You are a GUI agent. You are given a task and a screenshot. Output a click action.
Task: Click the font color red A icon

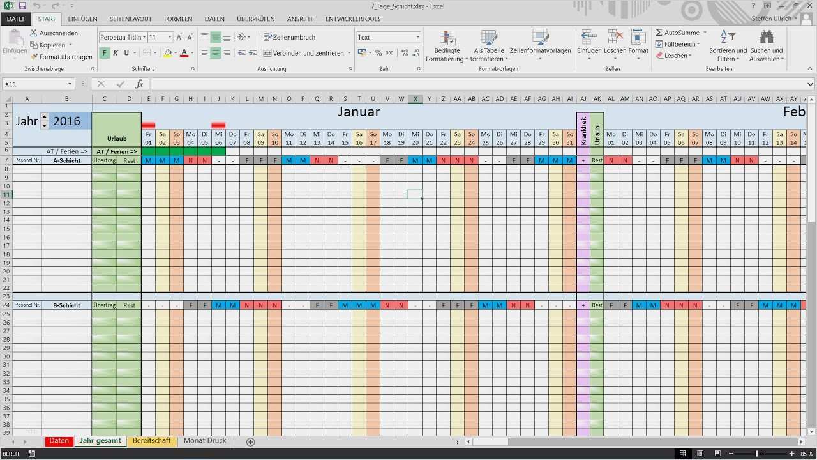click(184, 53)
